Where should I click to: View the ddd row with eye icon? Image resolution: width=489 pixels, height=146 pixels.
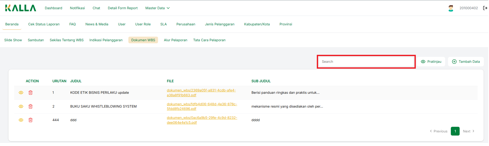(21, 120)
